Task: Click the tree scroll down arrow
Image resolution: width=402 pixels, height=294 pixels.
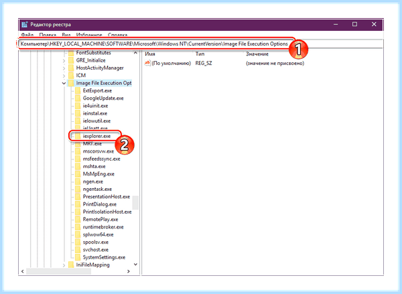Action: point(135,265)
